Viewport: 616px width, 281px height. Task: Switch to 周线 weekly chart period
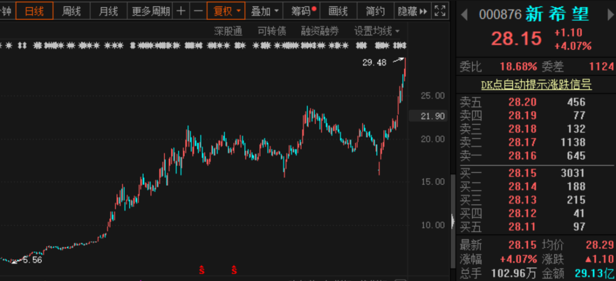point(71,11)
